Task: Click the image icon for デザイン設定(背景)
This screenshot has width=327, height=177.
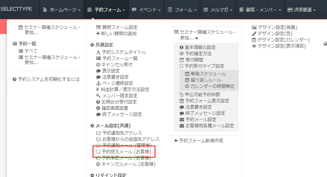Action: pos(254,27)
